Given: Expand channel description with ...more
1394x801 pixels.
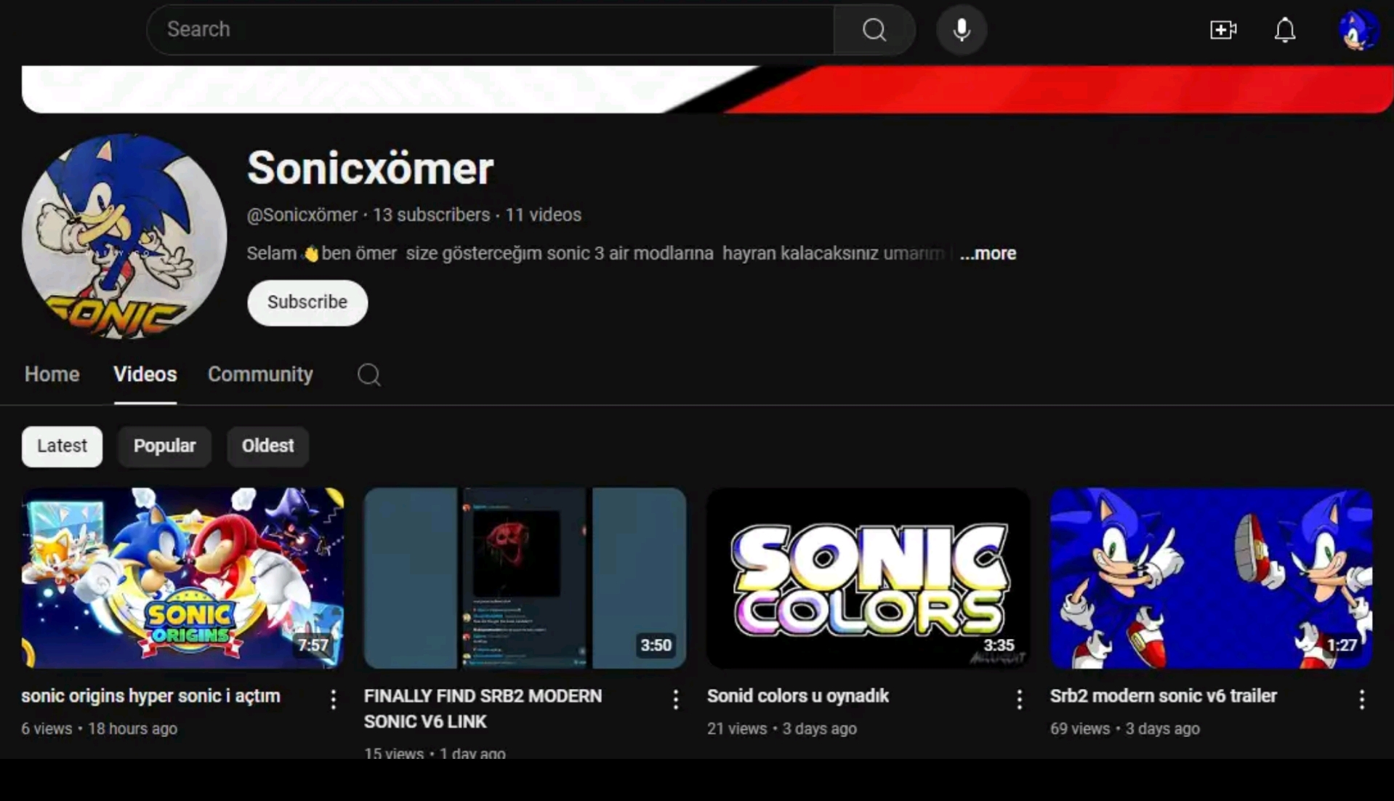Looking at the screenshot, I should tap(988, 254).
